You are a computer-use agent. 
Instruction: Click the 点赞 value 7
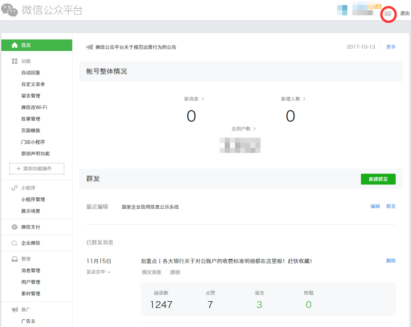(x=210, y=304)
